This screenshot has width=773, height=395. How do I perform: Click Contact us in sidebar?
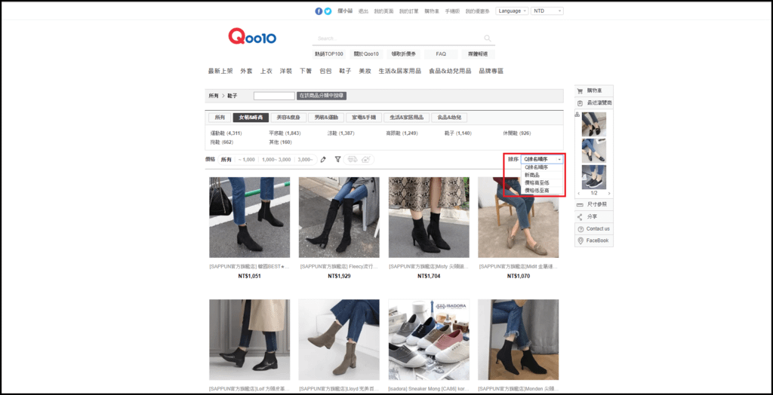(594, 228)
